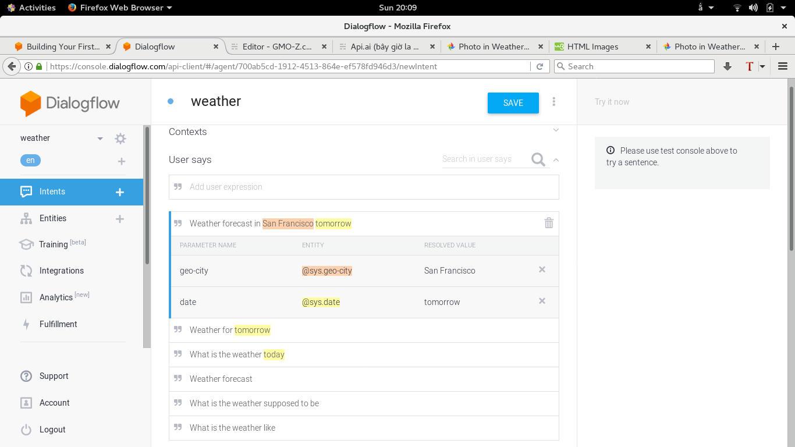The image size is (795, 447).
Task: Open Entities in the sidebar
Action: tap(53, 218)
